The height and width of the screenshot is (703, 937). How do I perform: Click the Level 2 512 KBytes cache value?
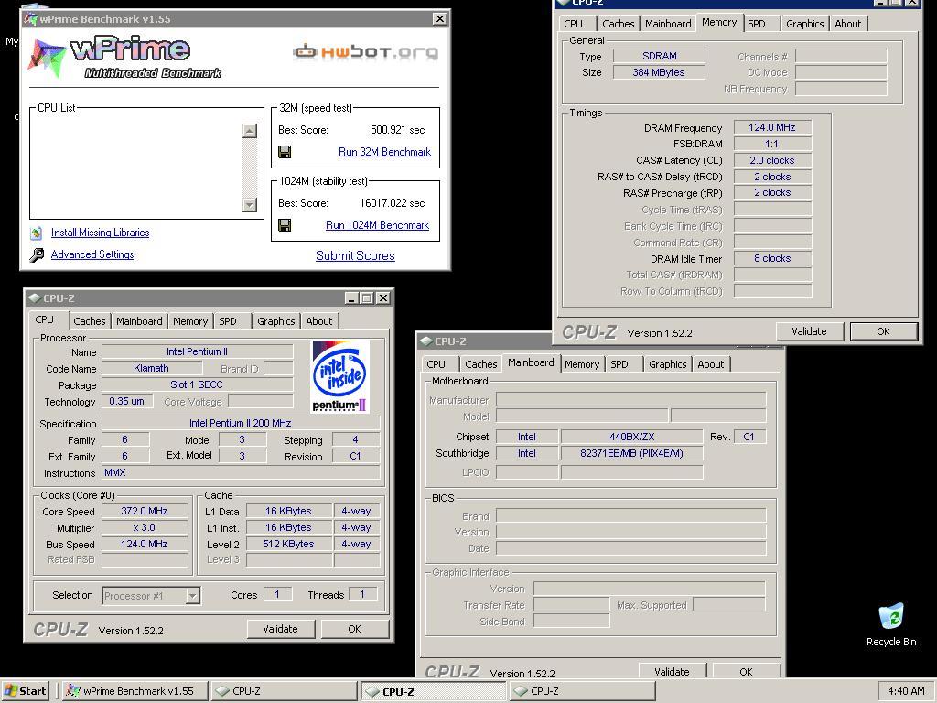pos(288,544)
